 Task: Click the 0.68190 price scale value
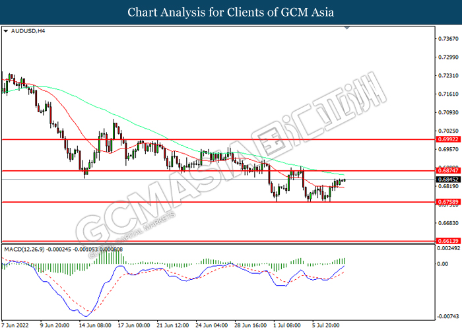coord(448,186)
